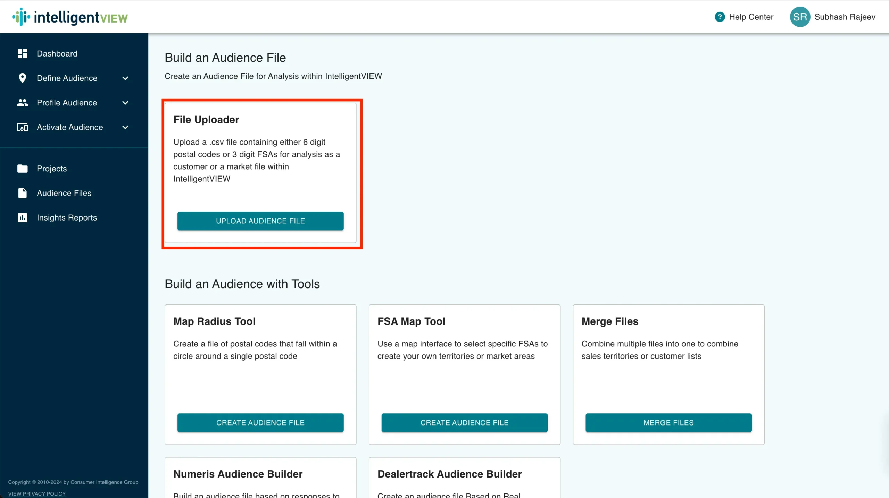Click the Map Radius Tool heading

click(x=214, y=321)
